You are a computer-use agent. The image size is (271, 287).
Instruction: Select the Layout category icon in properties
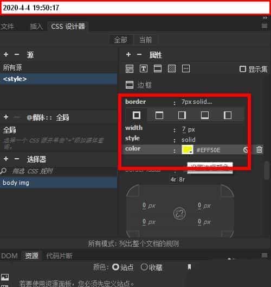point(130,69)
